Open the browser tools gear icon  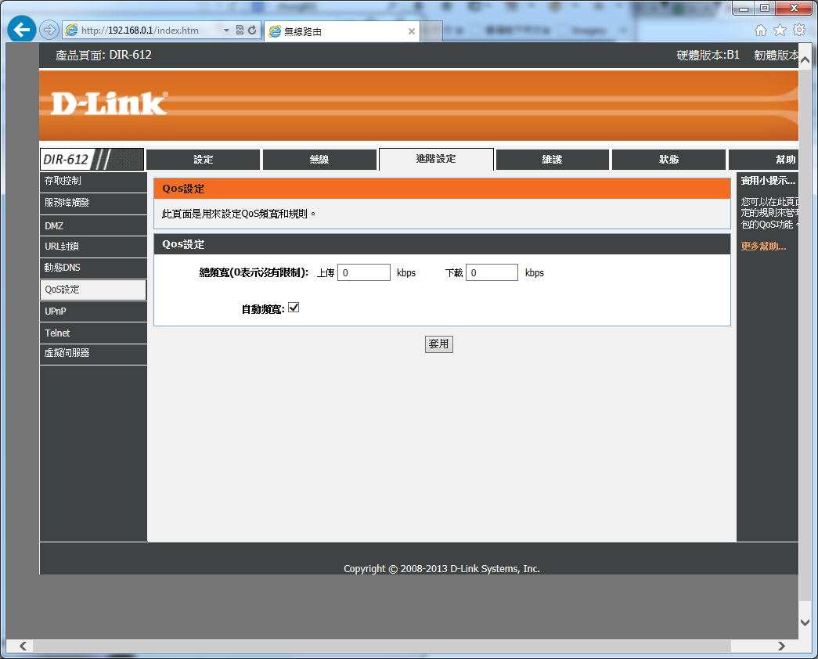[798, 31]
